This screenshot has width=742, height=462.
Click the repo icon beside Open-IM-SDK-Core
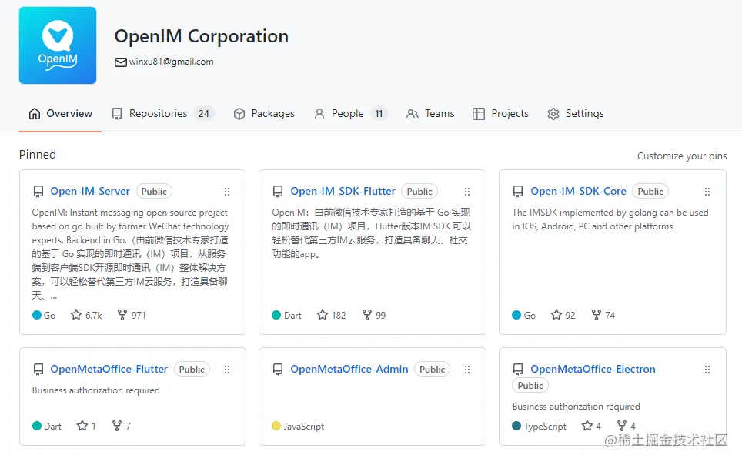pos(518,192)
